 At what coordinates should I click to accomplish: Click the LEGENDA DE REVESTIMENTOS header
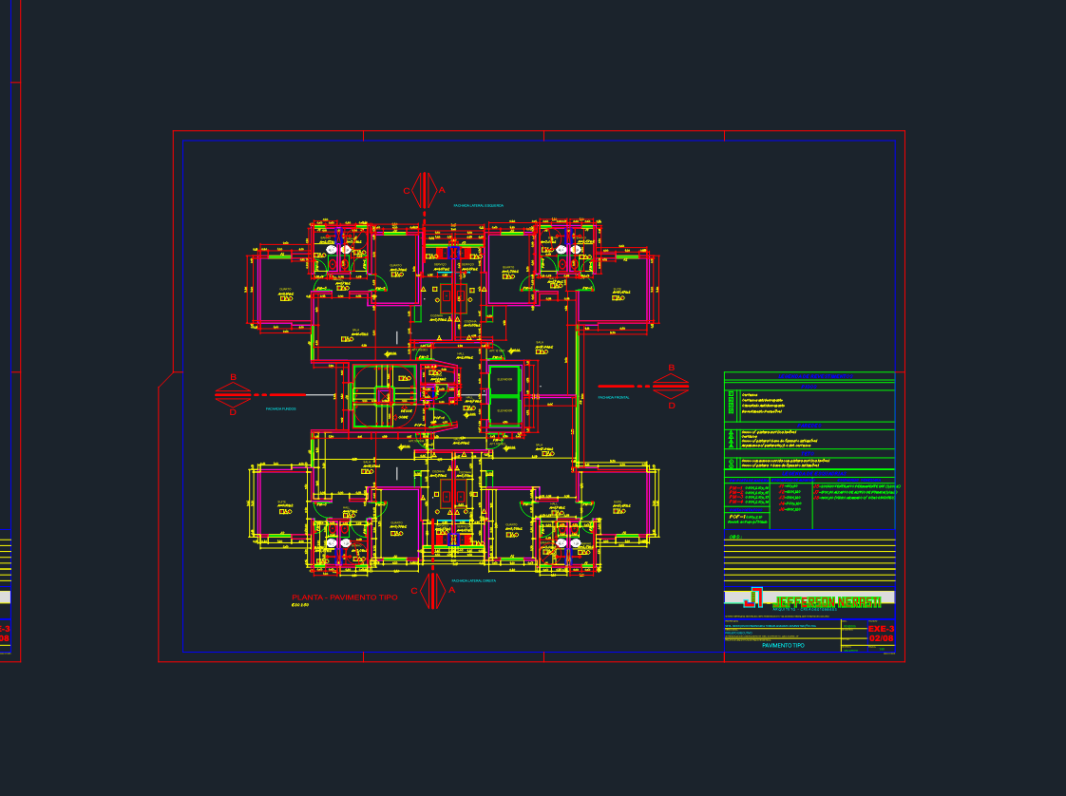click(809, 376)
